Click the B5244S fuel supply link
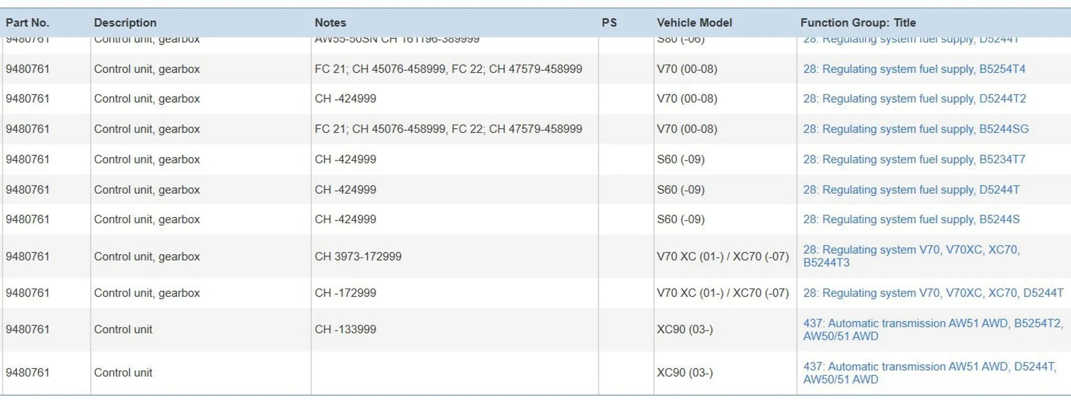 tap(911, 219)
